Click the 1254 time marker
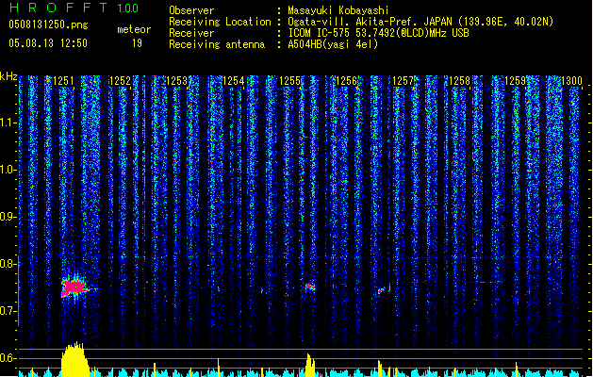Screen dimensions: 593x377 [234, 81]
